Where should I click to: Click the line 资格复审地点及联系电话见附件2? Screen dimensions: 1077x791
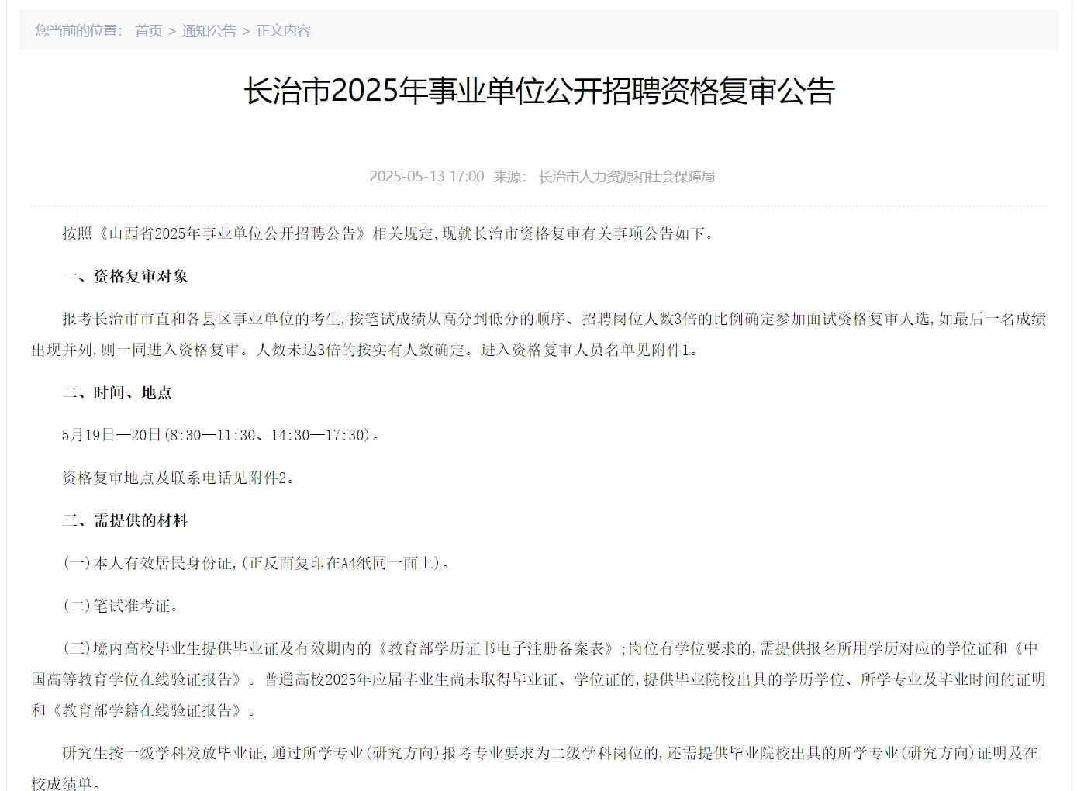(179, 478)
